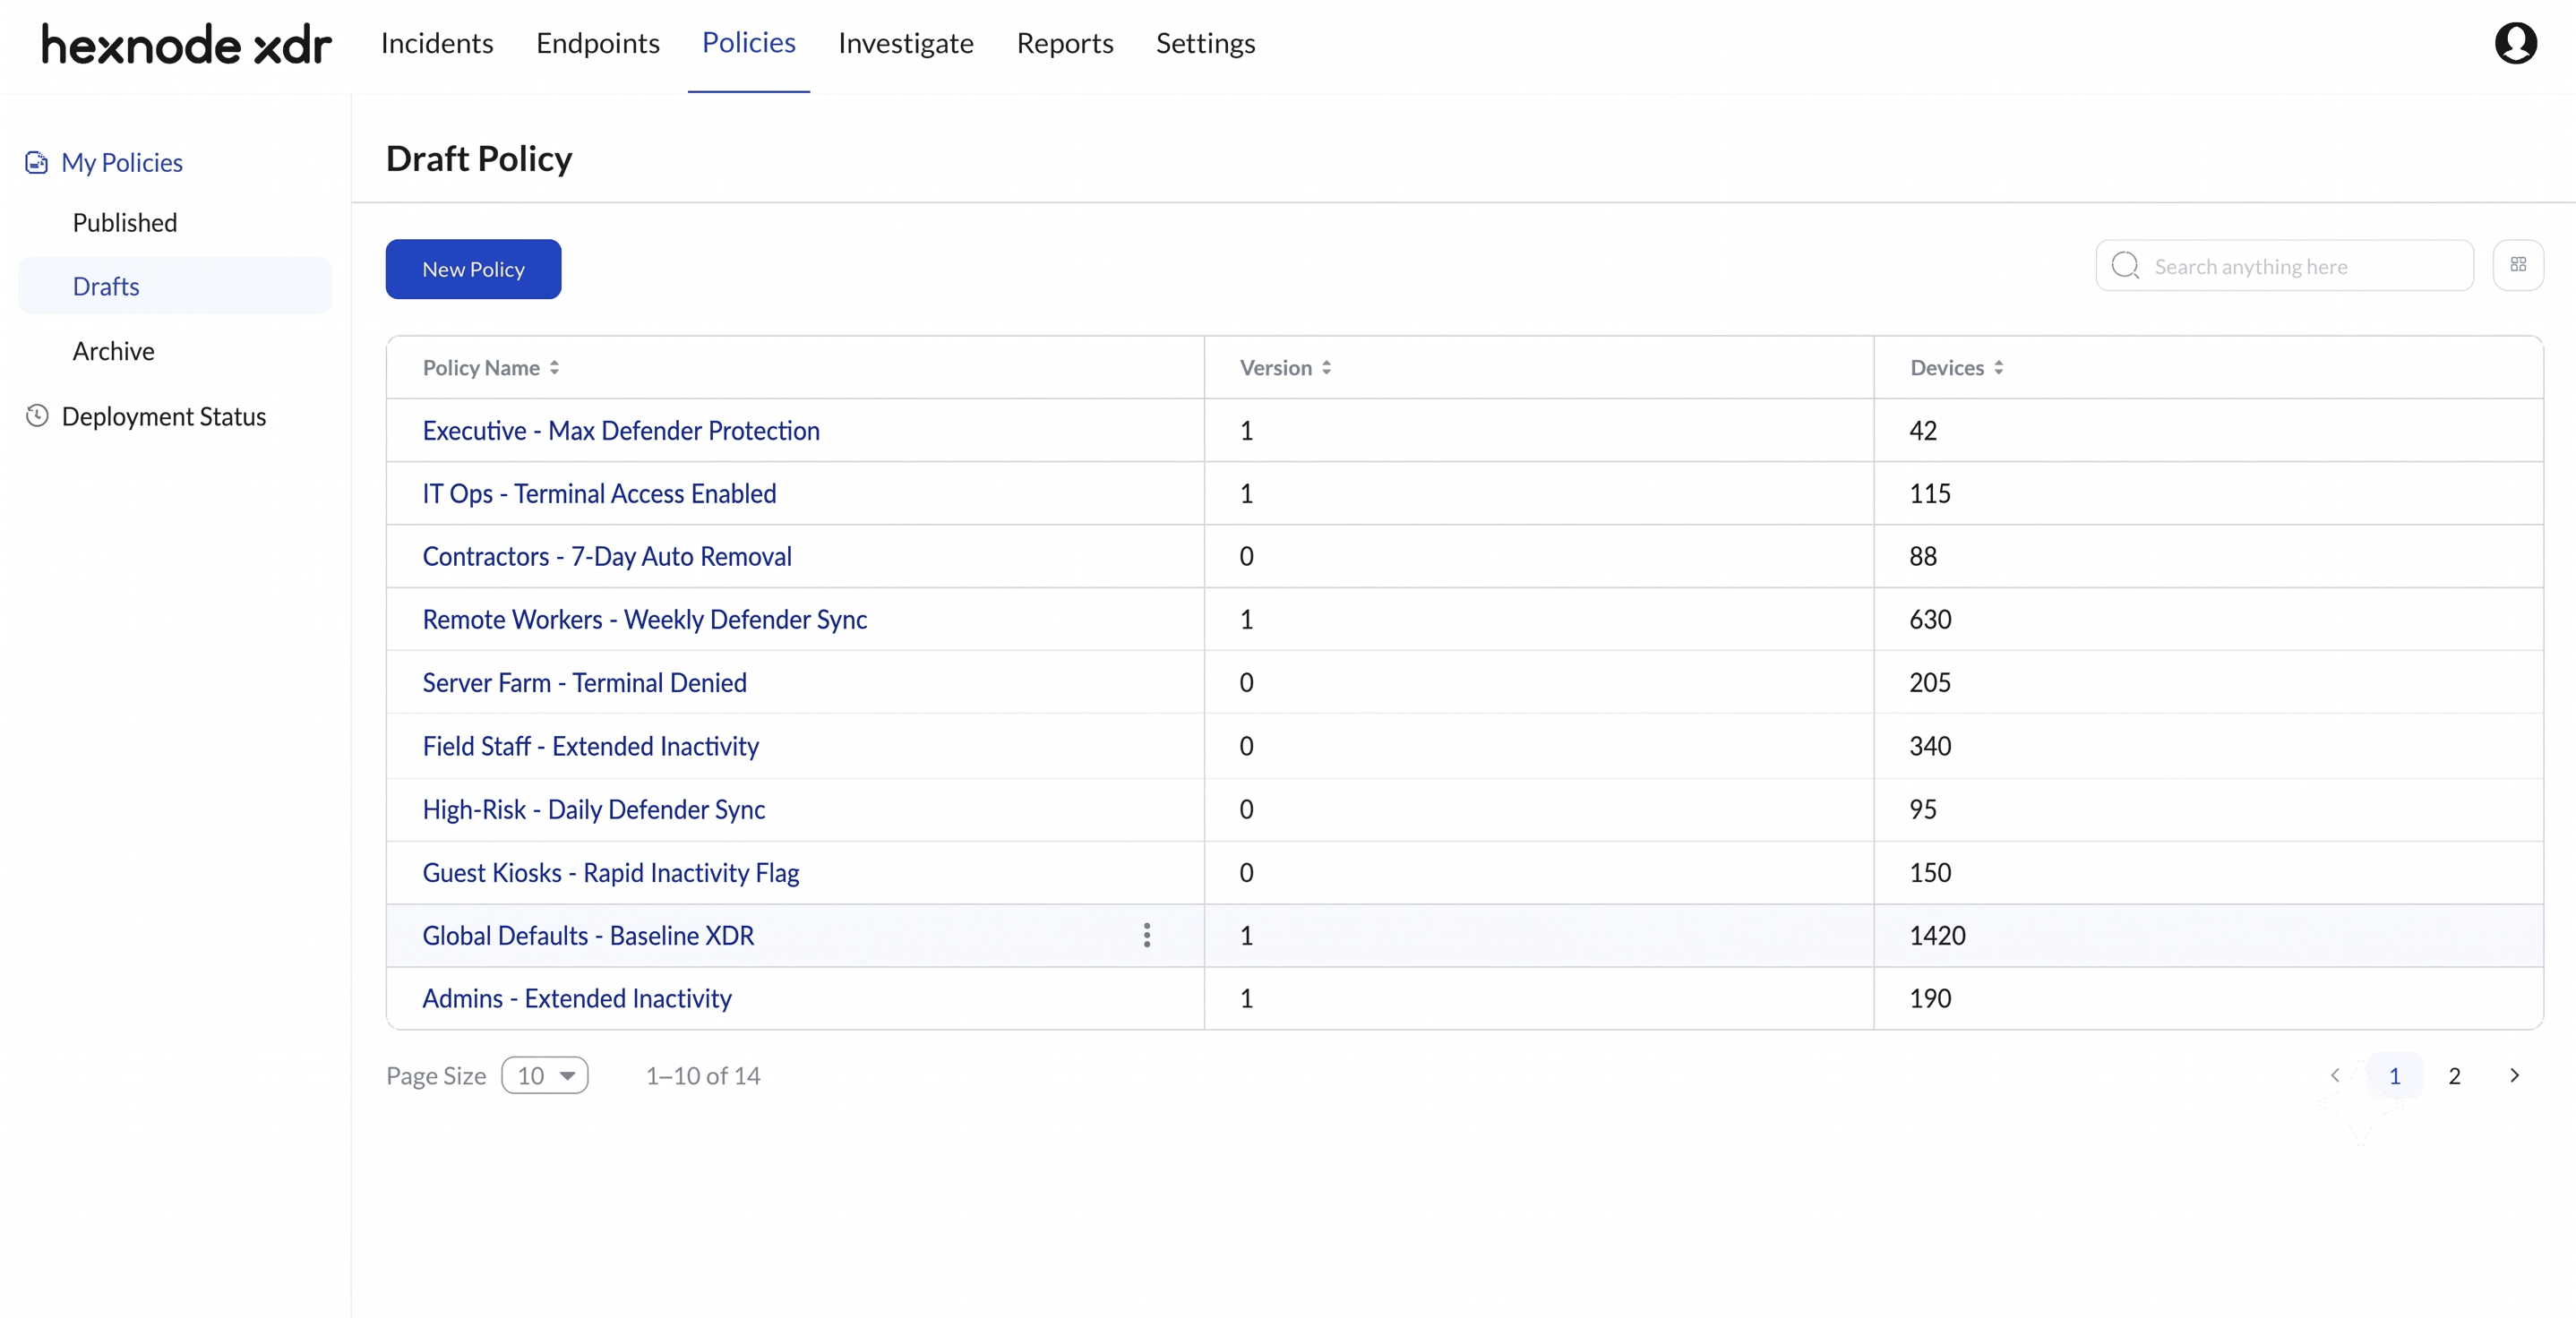Click devices value 340

click(1930, 746)
